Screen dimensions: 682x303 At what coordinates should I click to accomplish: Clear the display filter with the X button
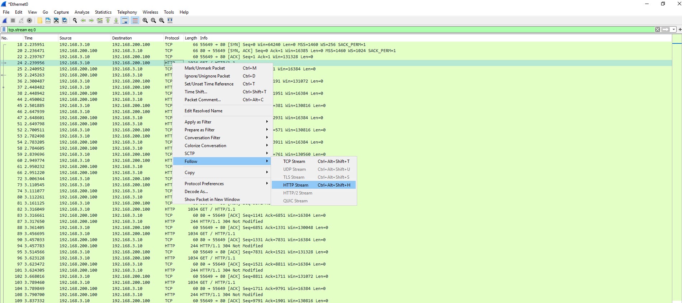tap(658, 30)
